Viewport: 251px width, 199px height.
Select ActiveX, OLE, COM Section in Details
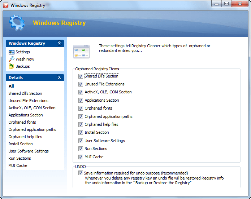pyautogui.click(x=32, y=108)
